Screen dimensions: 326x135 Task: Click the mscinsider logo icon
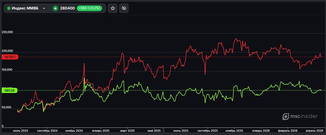pos(286,116)
